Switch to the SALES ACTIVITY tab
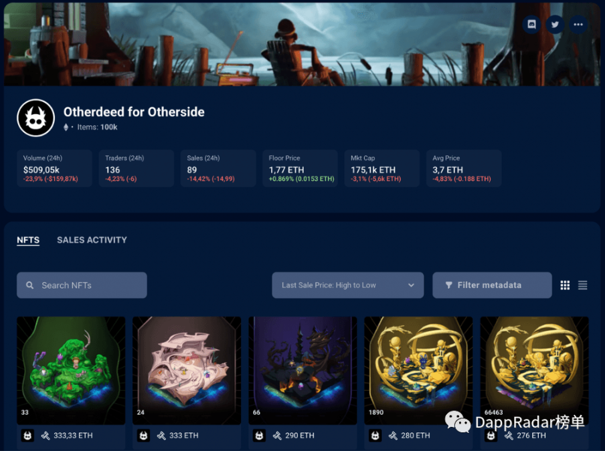The width and height of the screenshot is (605, 451). [x=92, y=240]
